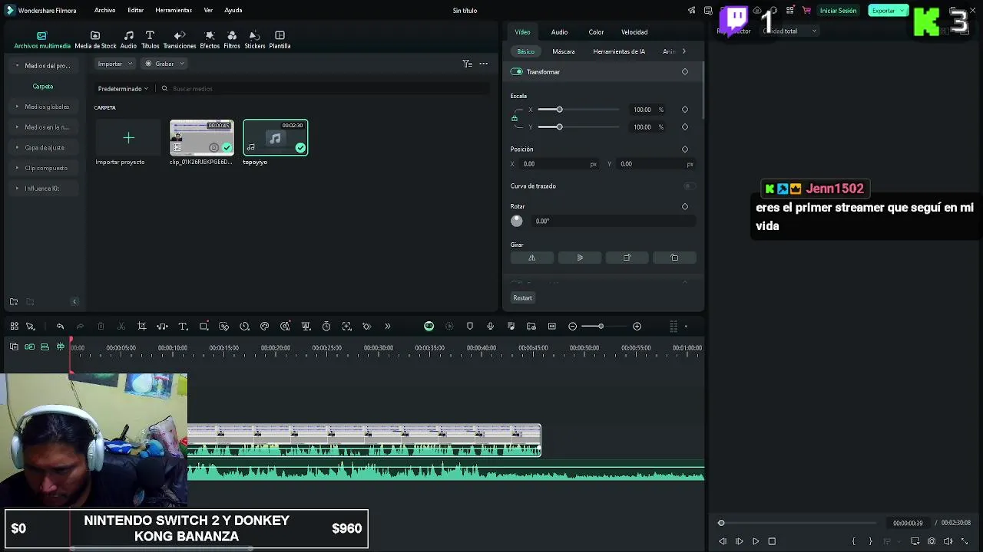Toggle the Transformar switch

pyautogui.click(x=517, y=72)
